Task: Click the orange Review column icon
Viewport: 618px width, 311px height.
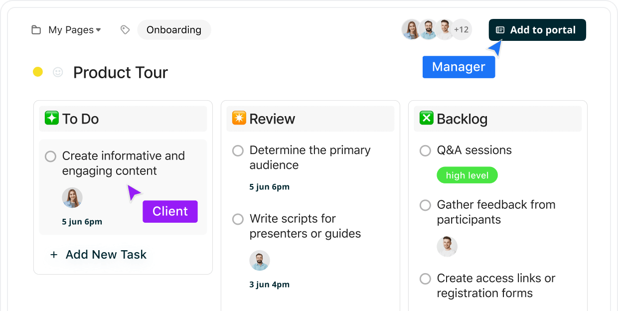Action: coord(239,118)
